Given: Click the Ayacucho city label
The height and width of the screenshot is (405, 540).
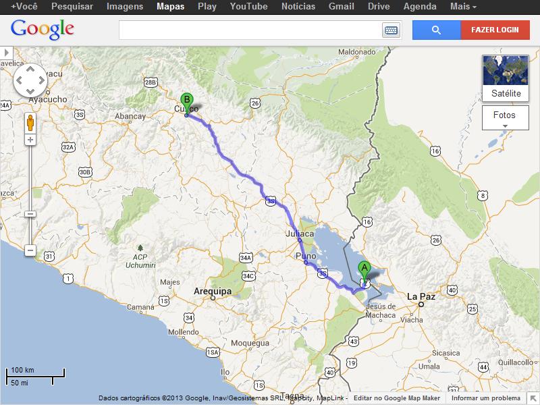Looking at the screenshot, I should (48, 99).
